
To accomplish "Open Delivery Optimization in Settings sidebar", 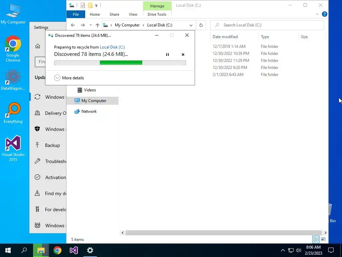I will click(x=50, y=113).
